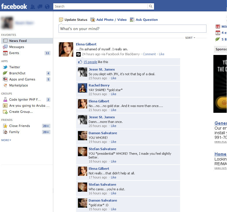This screenshot has width=227, height=212.
Task: Open the SORT dropdown
Action: (x=190, y=38)
